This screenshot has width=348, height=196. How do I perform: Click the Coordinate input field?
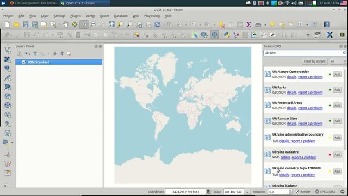[x=185, y=192]
